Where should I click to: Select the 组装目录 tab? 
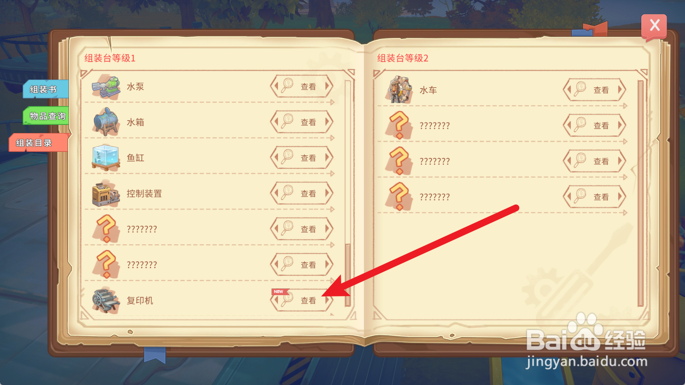coord(39,143)
